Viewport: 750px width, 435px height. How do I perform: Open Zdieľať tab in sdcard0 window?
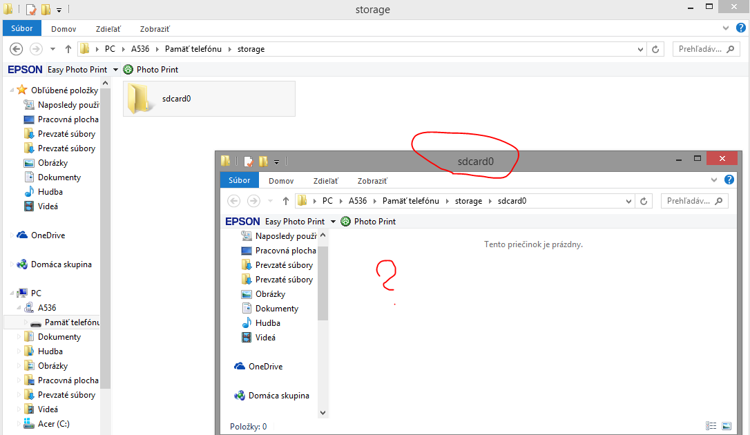click(326, 181)
